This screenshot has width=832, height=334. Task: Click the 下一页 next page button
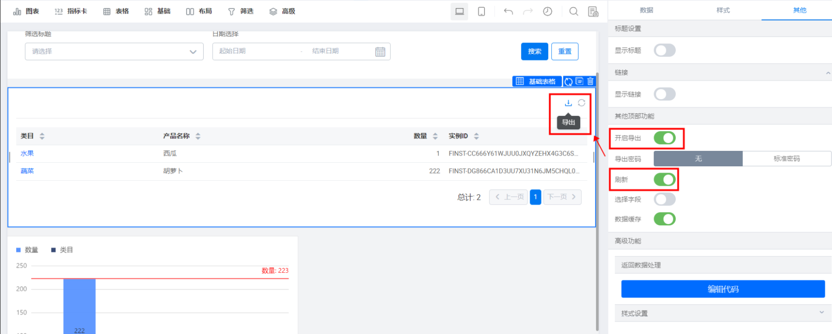pos(562,197)
